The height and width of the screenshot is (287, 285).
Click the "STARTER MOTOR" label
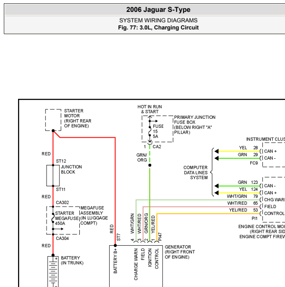(74, 113)
